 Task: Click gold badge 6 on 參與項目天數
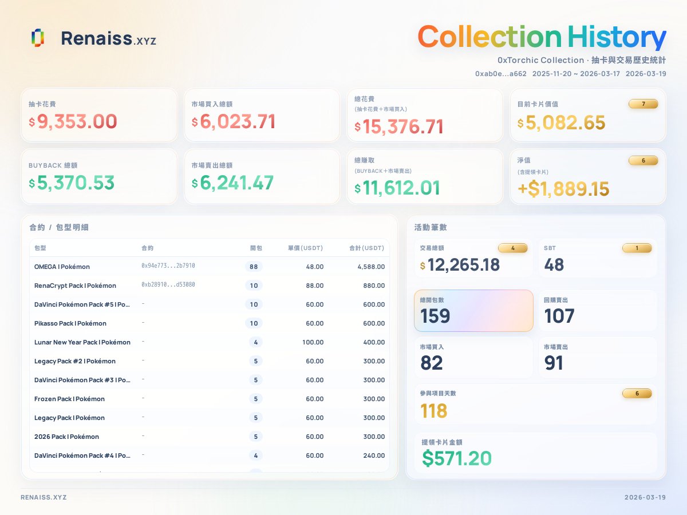point(637,394)
